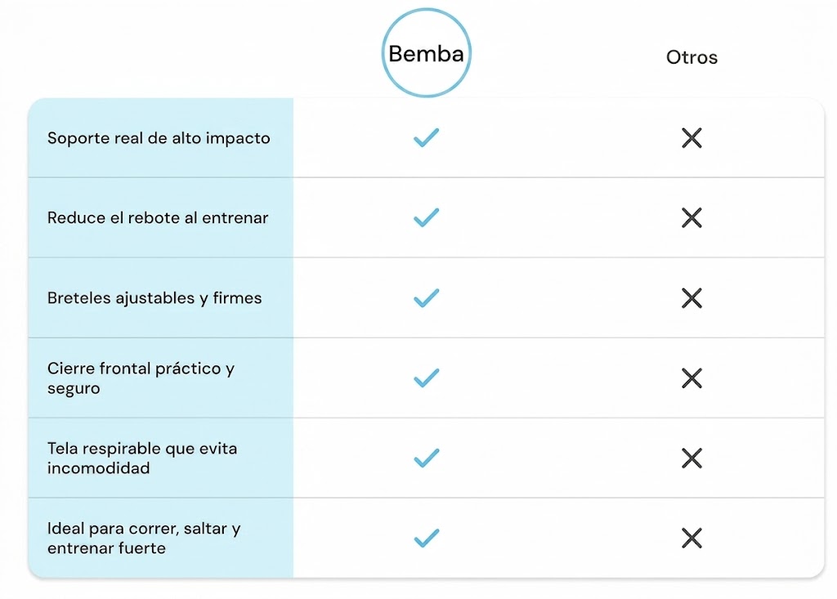
Task: Click Otros X mark for Tela respirable row
Action: tap(692, 458)
